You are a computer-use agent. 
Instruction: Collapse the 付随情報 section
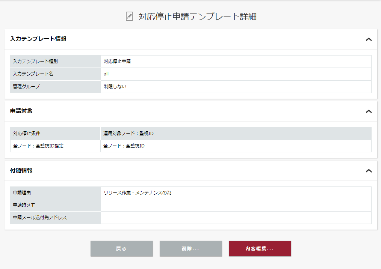coord(369,171)
